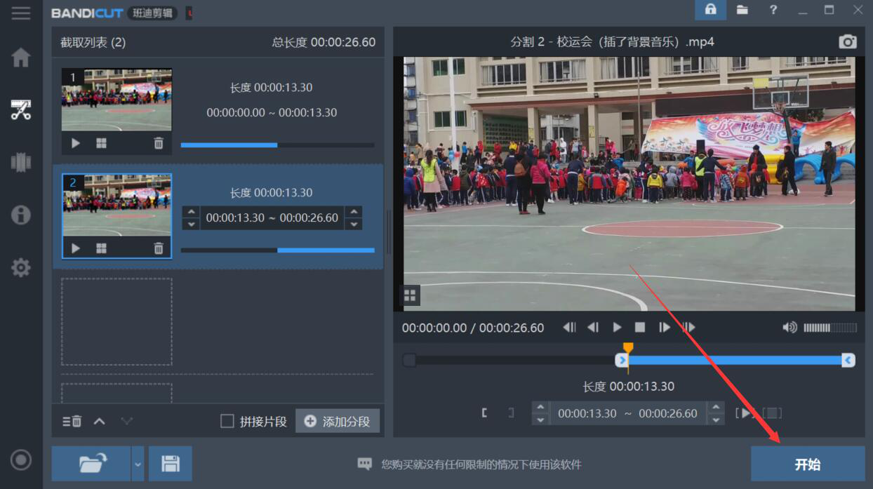Increase the start time below the timeline
The height and width of the screenshot is (489, 873).
tap(540, 408)
